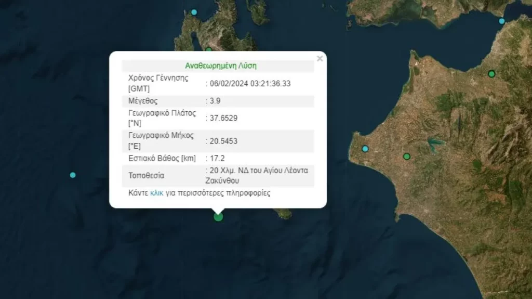The width and height of the screenshot is (532, 299).
Task: Click the blue lake on the Peloponnese map
Action: (435, 142)
